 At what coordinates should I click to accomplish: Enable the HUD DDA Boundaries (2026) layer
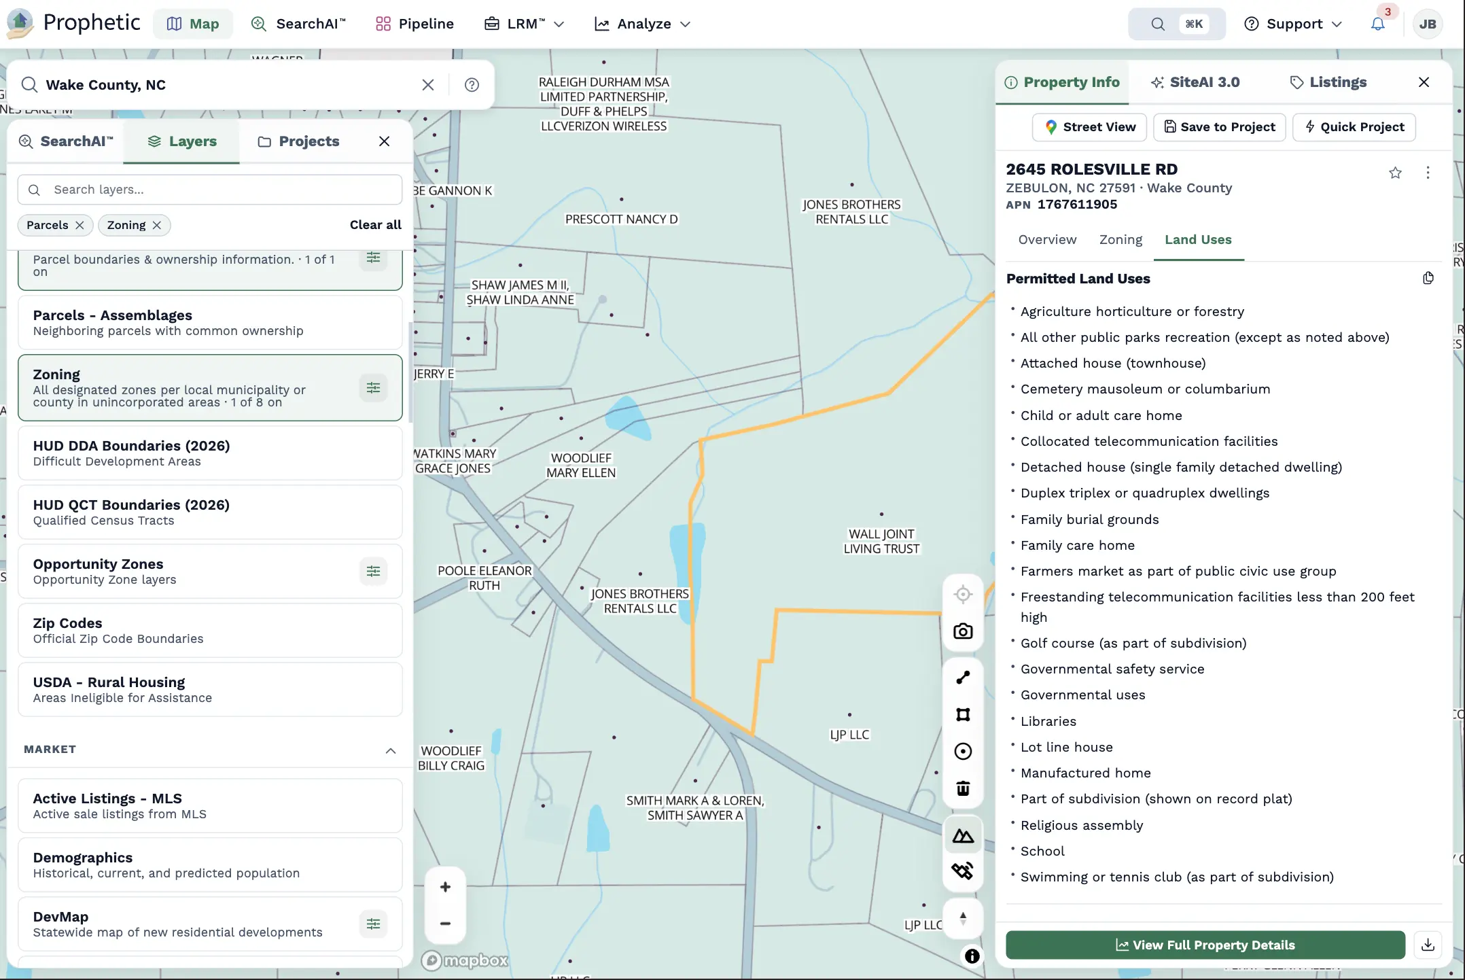pos(210,453)
